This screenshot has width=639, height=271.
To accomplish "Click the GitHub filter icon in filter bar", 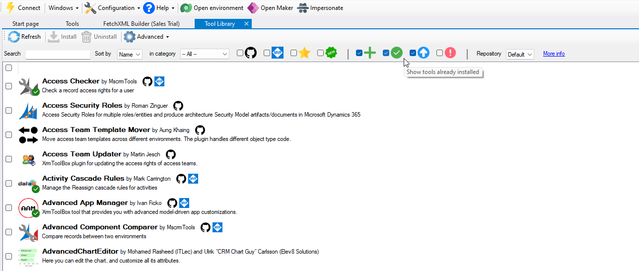I will pos(251,53).
